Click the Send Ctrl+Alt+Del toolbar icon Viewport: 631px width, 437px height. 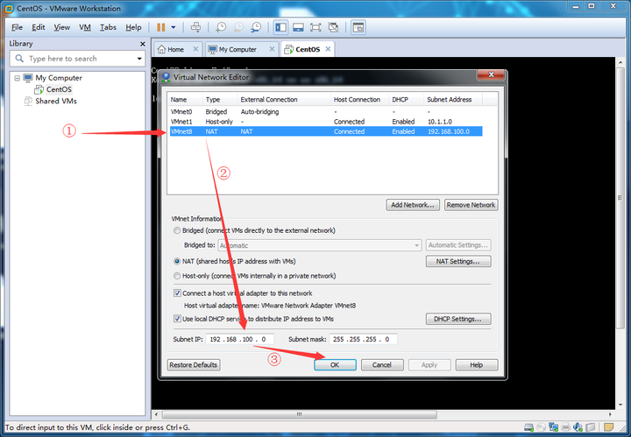pos(195,27)
